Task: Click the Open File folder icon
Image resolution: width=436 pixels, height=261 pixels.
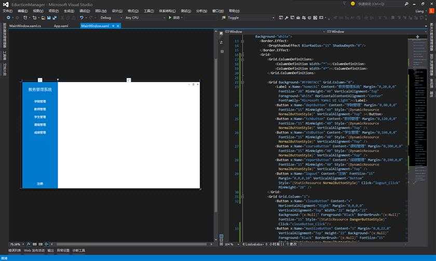Action: pyautogui.click(x=43, y=18)
